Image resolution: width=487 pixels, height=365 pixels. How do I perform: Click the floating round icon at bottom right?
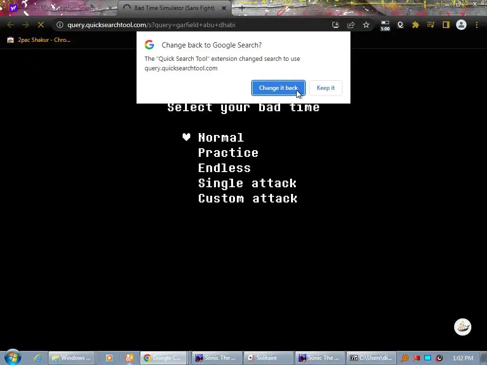point(463,327)
